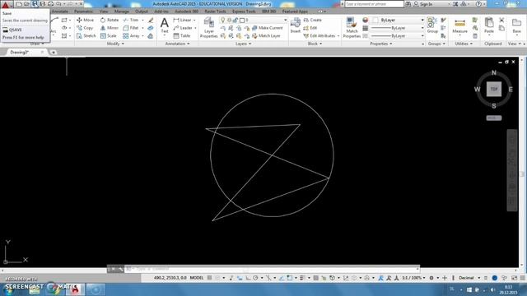
Task: Select the Array tool
Action: [132, 35]
